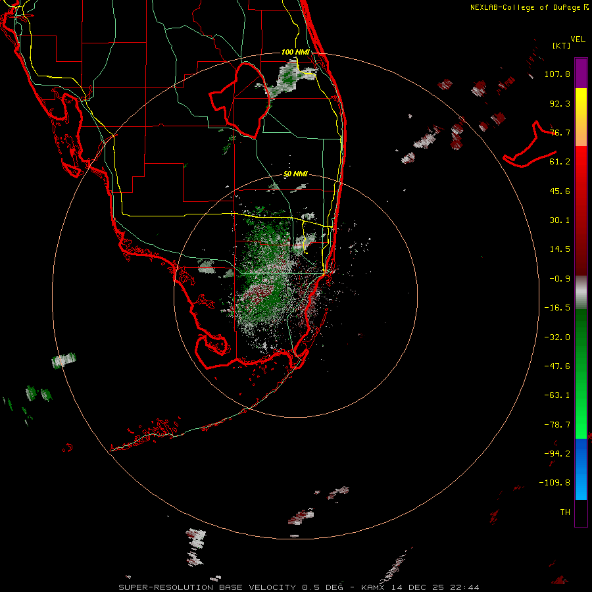This screenshot has width=592, height=592.
Task: Click the 30.1 velocity scale value
Action: (560, 220)
